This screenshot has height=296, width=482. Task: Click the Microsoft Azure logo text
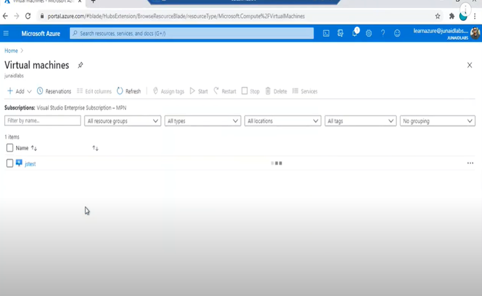coord(41,33)
